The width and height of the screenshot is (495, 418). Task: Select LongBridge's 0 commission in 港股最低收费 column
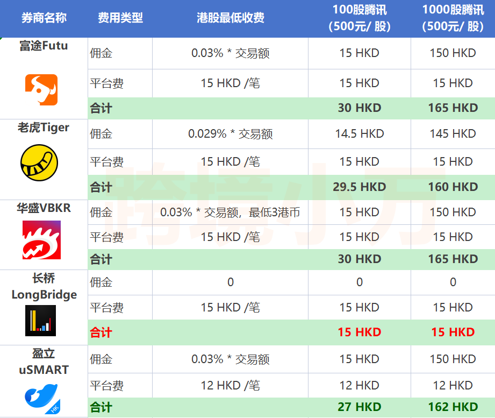click(231, 282)
